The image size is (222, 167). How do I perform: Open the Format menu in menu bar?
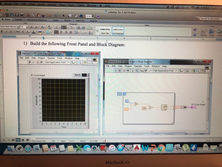click(52, 5)
